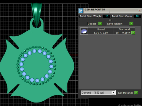Click the Save Report button label
This screenshot has width=142, height=106.
coord(115,24)
